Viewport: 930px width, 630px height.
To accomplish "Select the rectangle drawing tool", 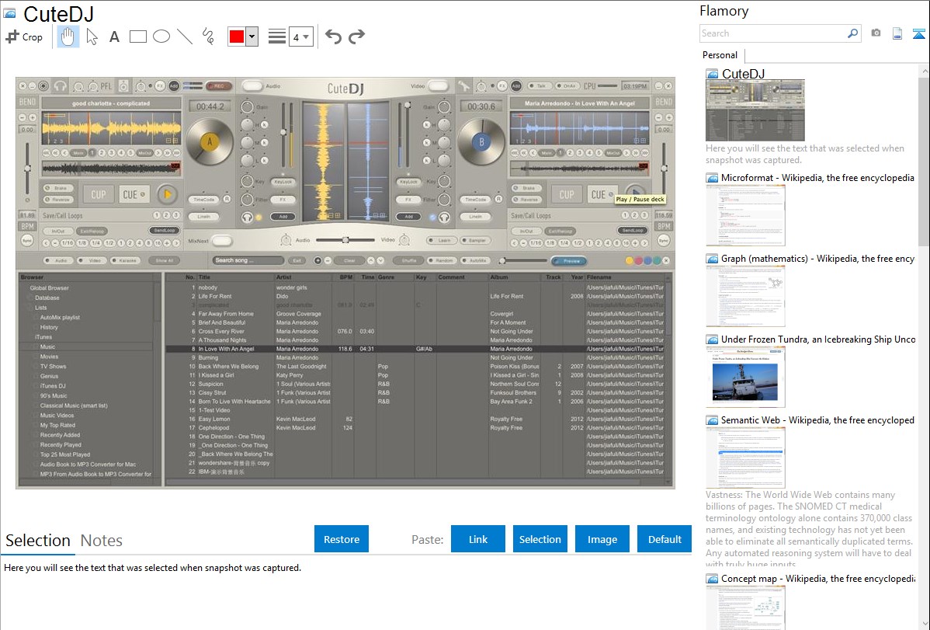I will (137, 37).
